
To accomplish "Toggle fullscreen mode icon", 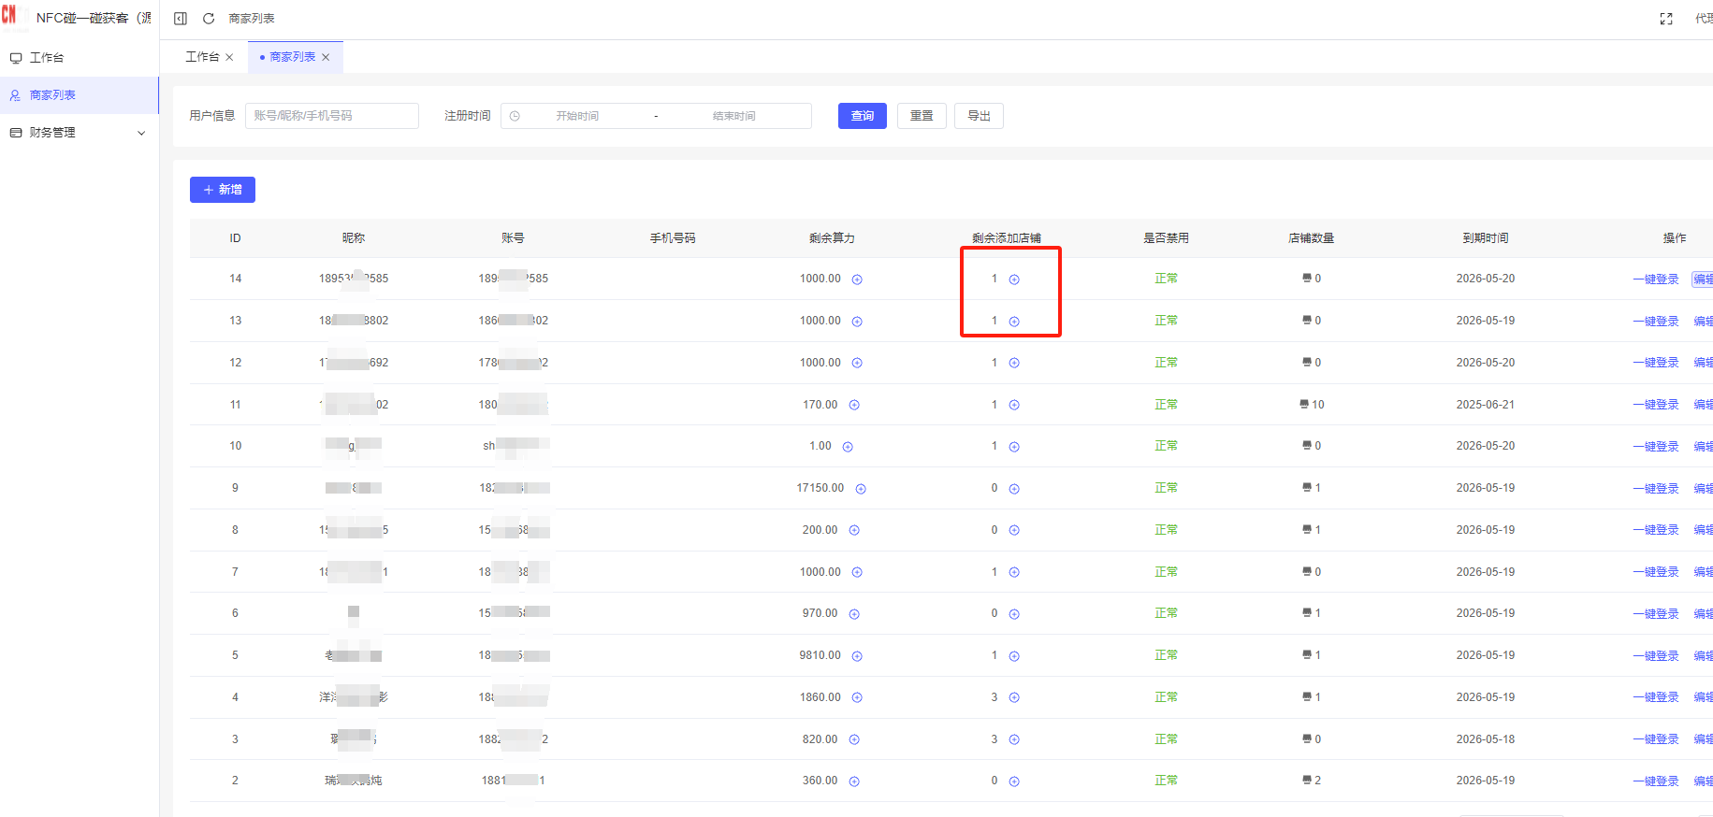I will tap(1665, 19).
